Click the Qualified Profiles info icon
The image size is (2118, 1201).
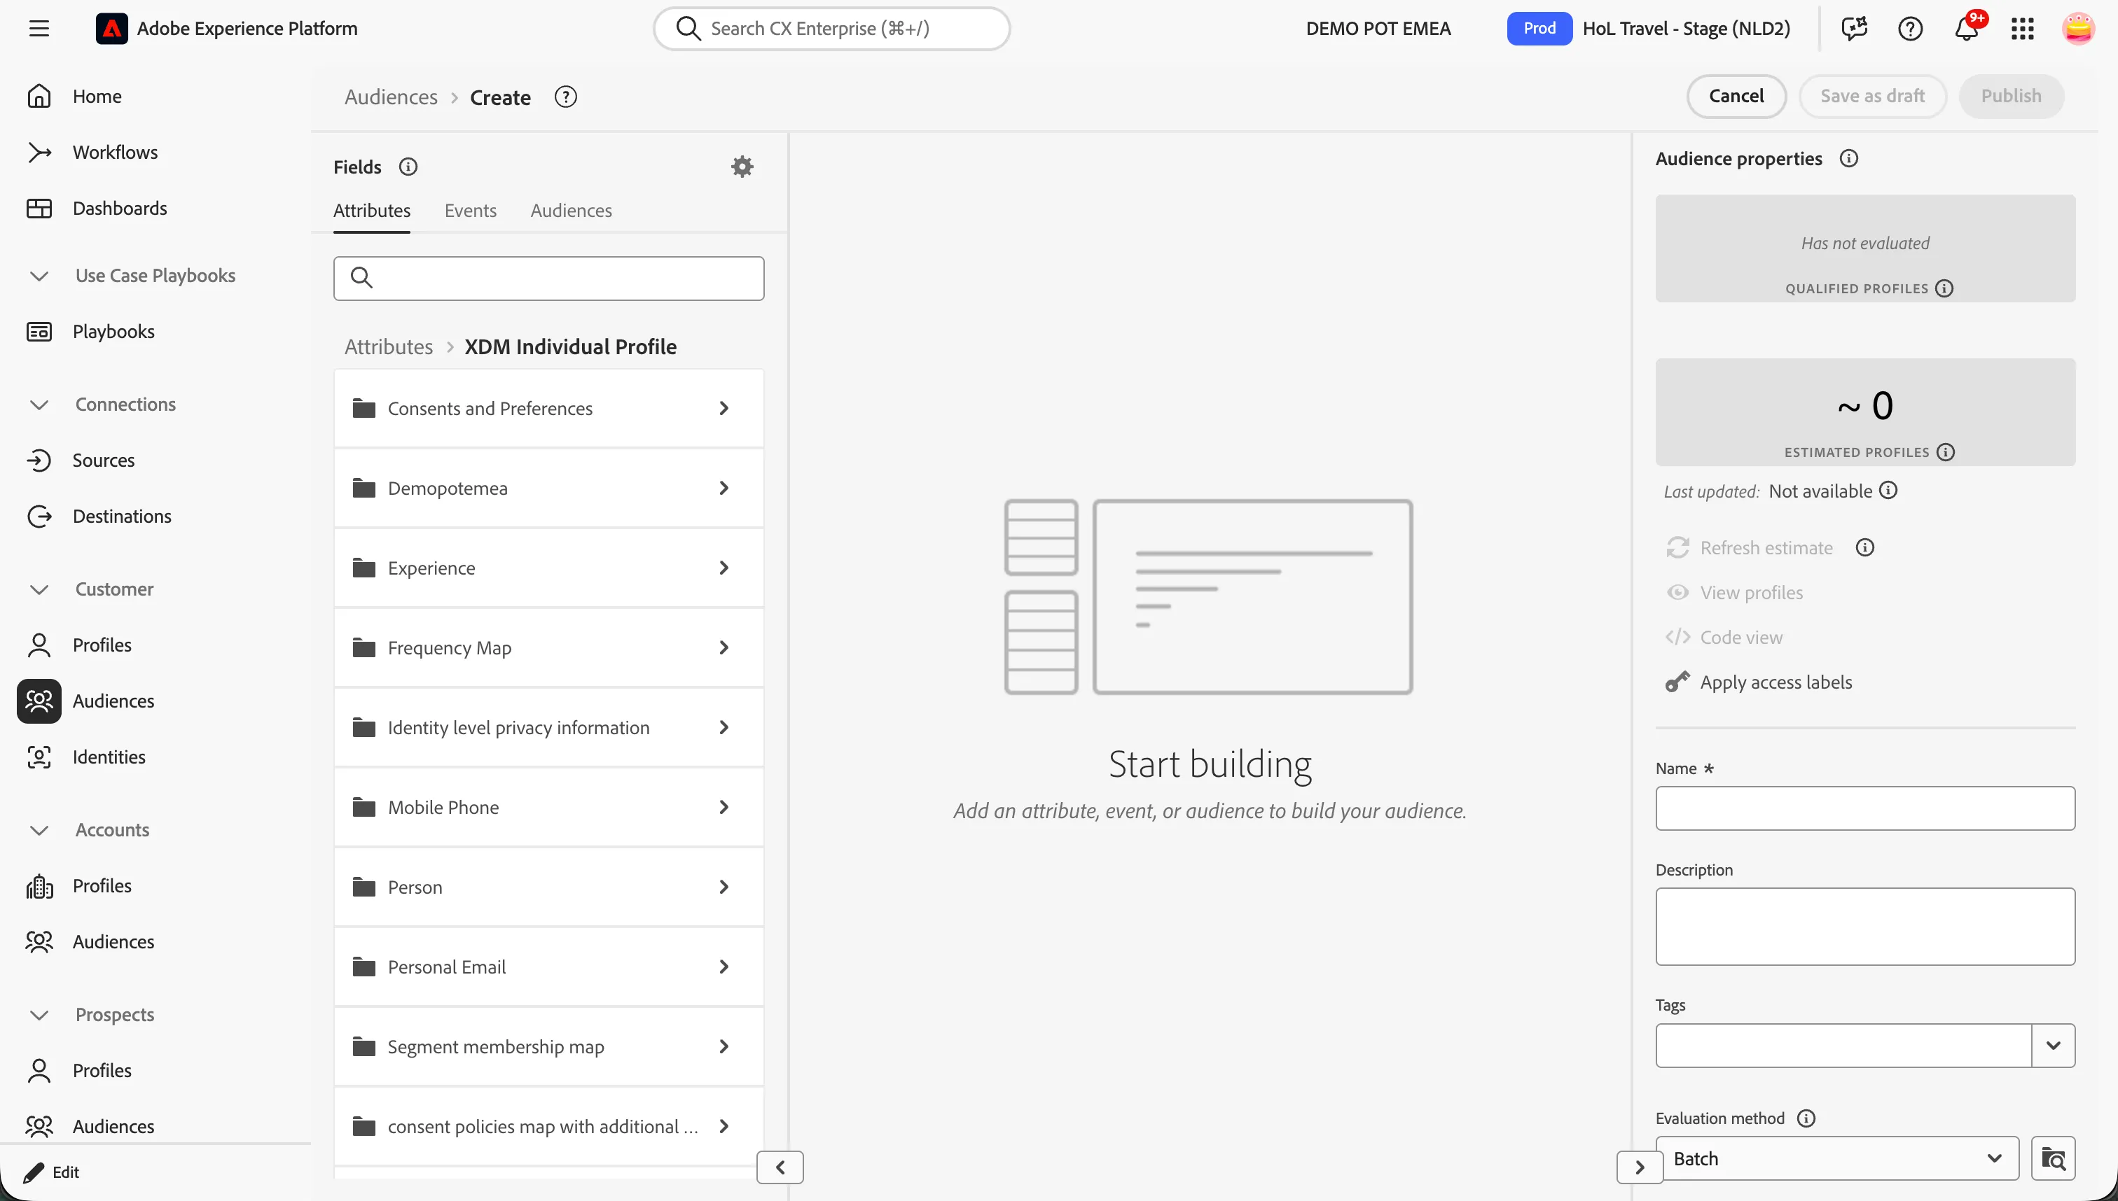(x=1945, y=288)
